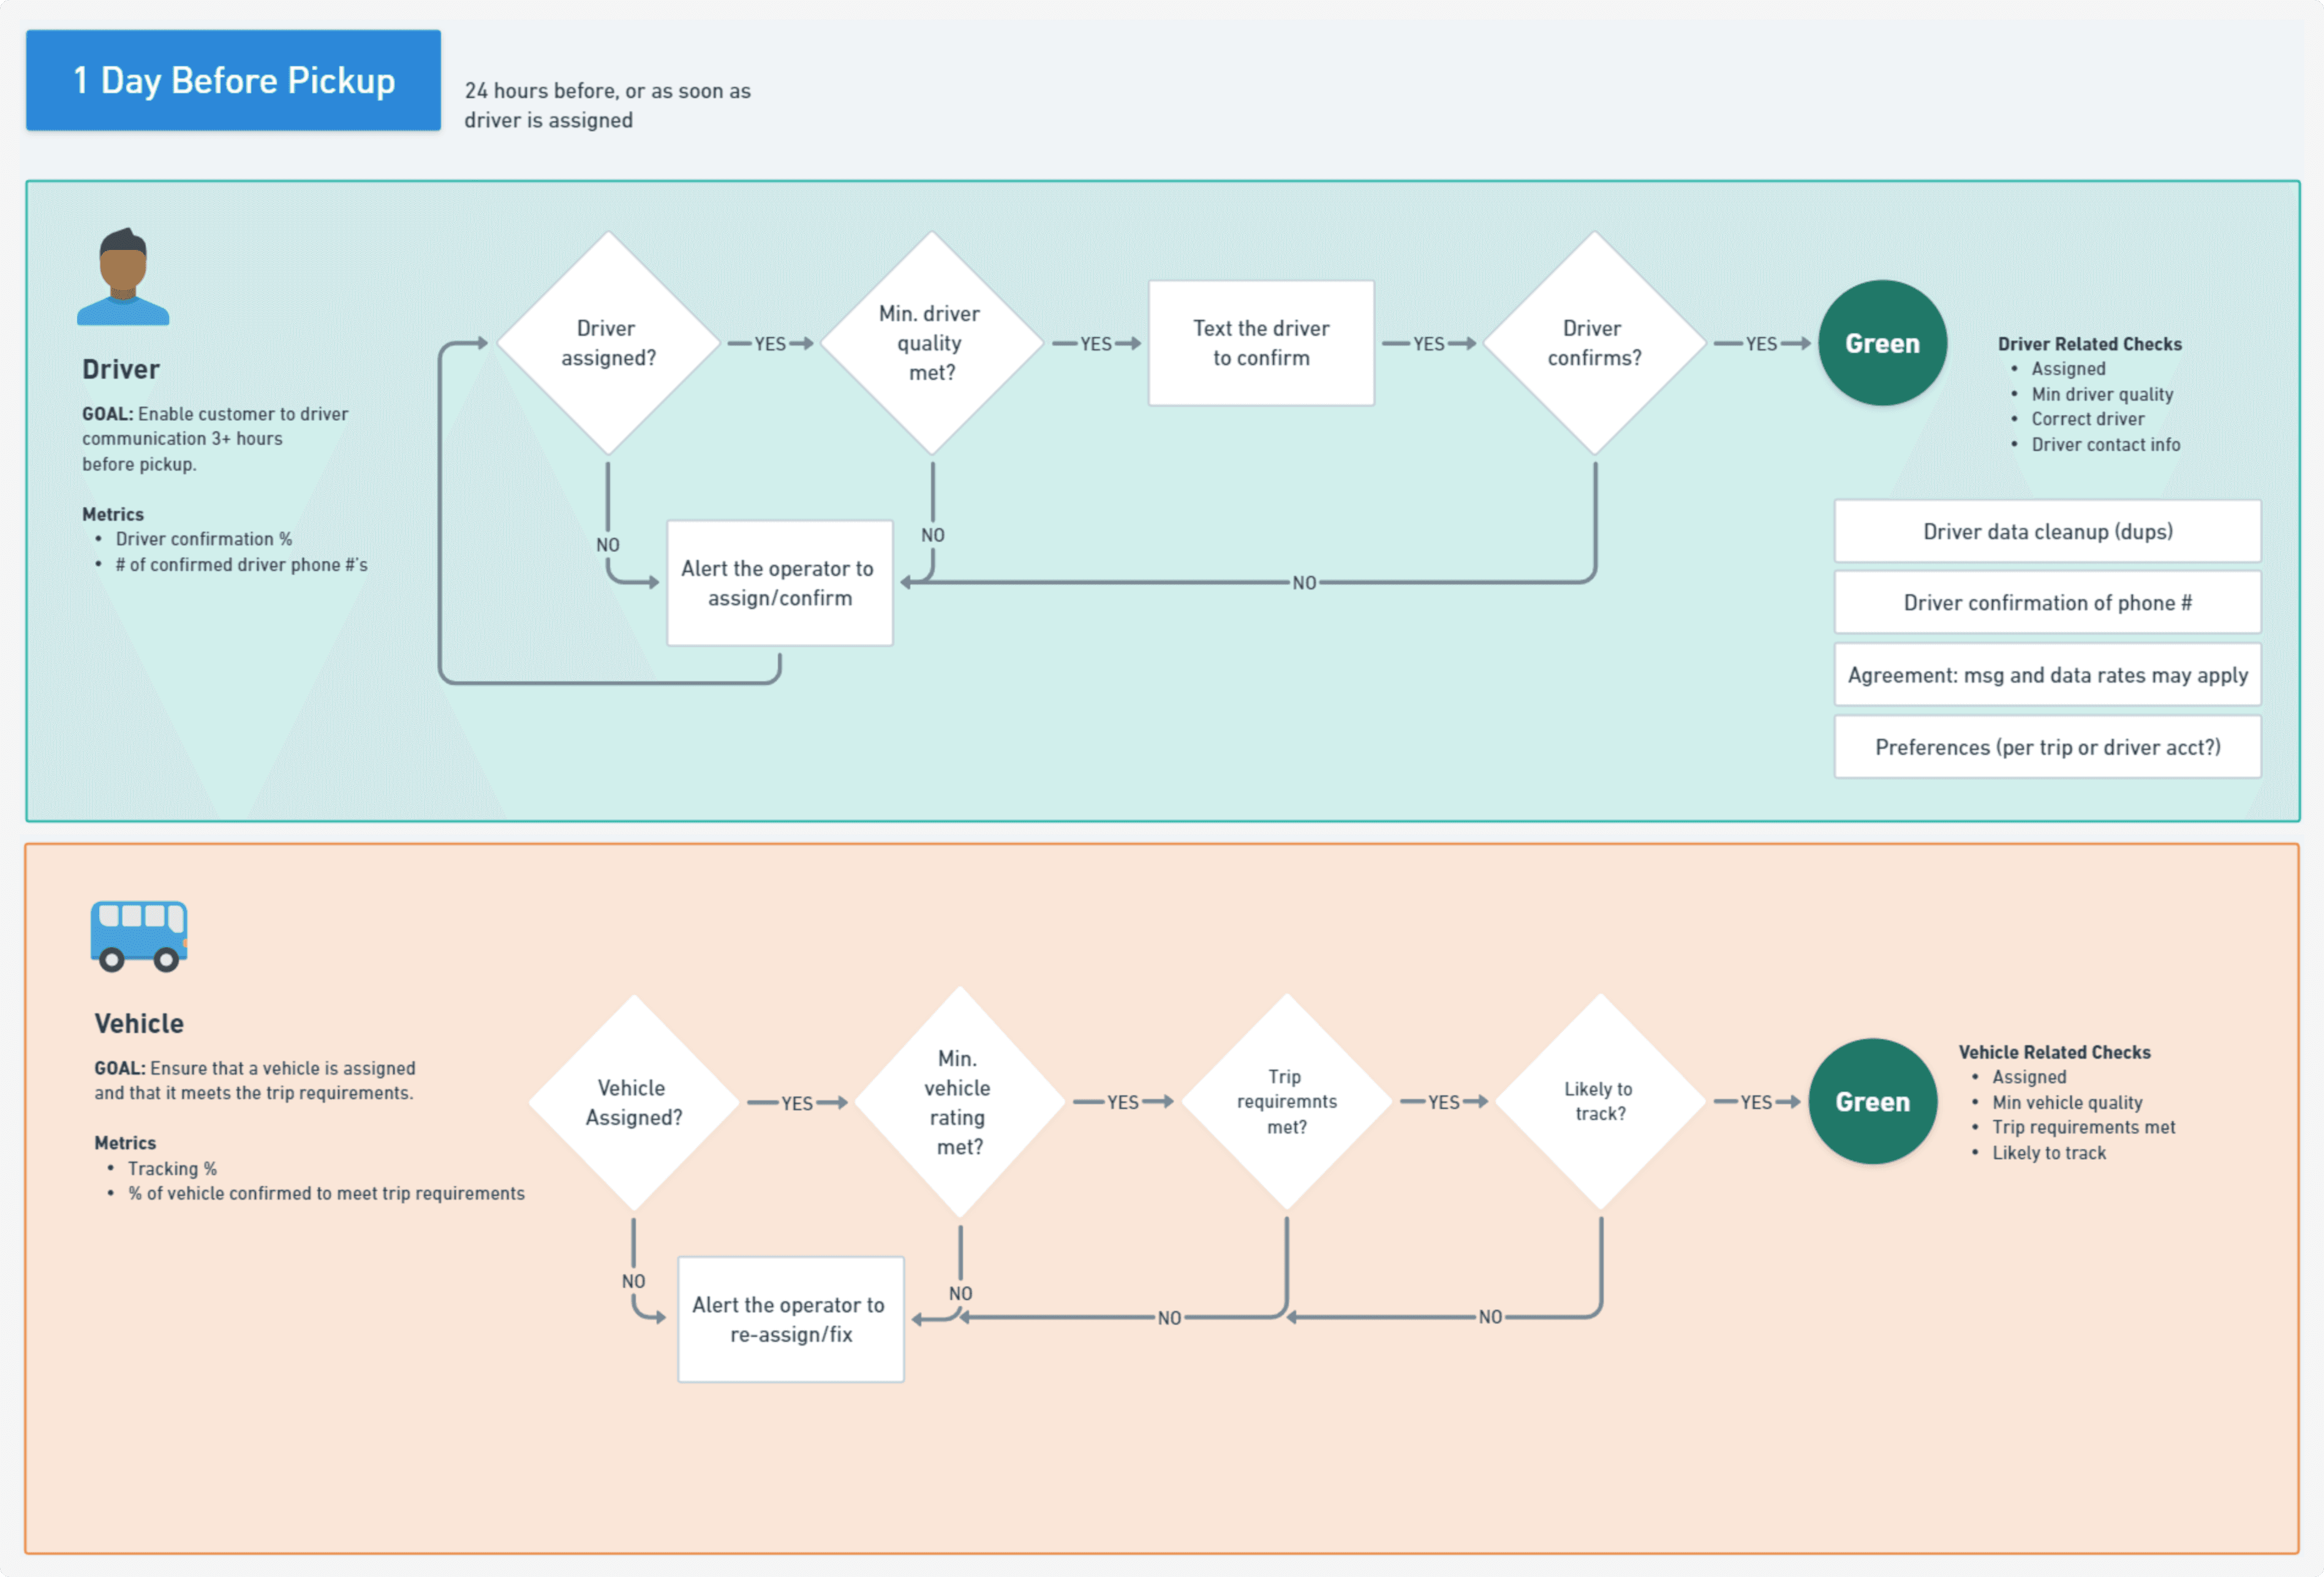2324x1577 pixels.
Task: Click "Correct driver" checklist item
Action: 2087,419
